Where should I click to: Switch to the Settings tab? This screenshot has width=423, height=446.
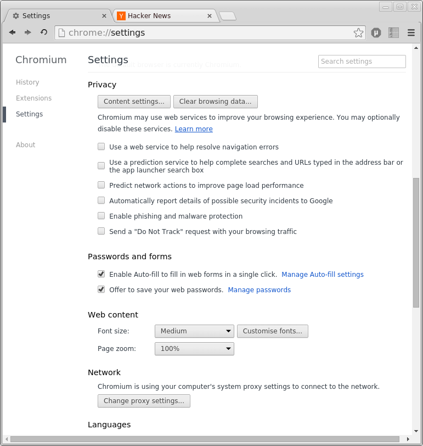point(59,15)
